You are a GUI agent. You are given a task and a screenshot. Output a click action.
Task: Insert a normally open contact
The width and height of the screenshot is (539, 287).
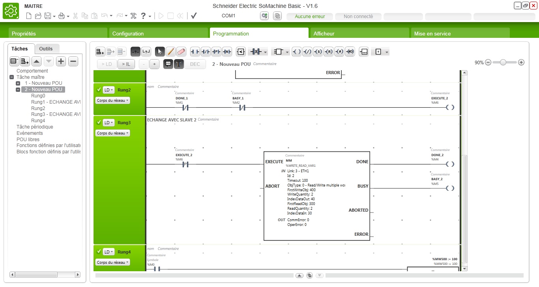click(195, 52)
